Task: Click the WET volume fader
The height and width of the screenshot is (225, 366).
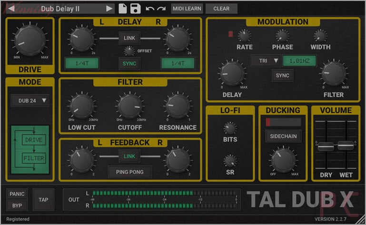Action: coord(346,145)
